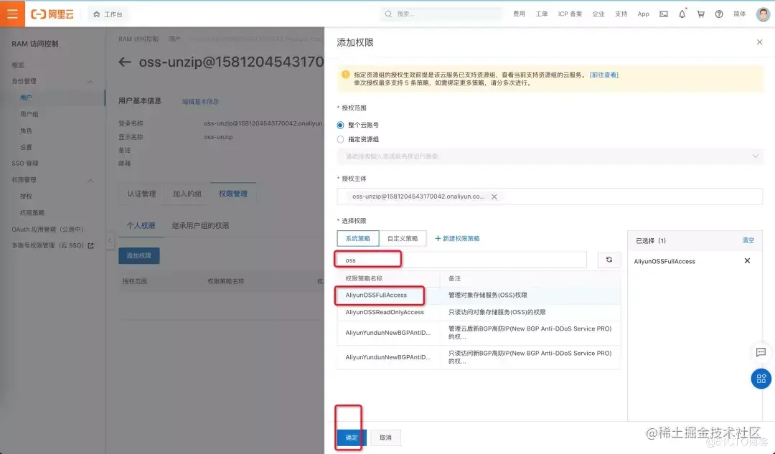Select the 只读访问新BGP高防IP policy row
Image resolution: width=775 pixels, height=454 pixels.
tap(479, 357)
